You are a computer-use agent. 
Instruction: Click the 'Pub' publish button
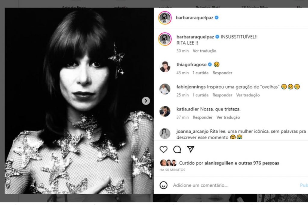pos(305,185)
